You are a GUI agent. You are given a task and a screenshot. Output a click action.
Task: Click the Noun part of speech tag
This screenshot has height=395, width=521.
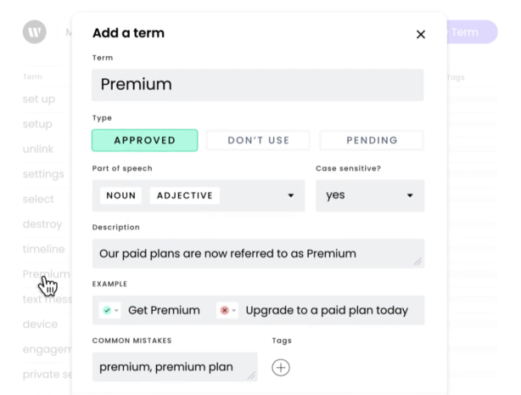coord(121,195)
